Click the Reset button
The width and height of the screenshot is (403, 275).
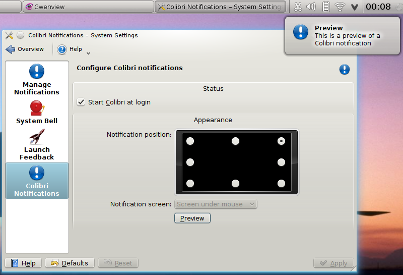click(x=118, y=263)
